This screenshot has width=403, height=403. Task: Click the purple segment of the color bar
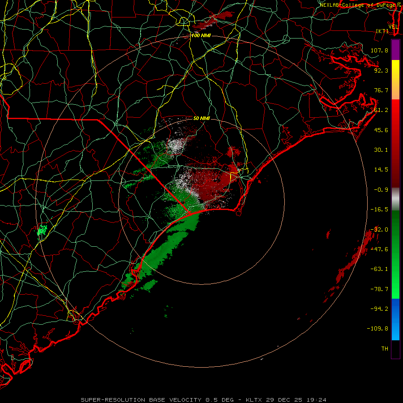click(395, 50)
